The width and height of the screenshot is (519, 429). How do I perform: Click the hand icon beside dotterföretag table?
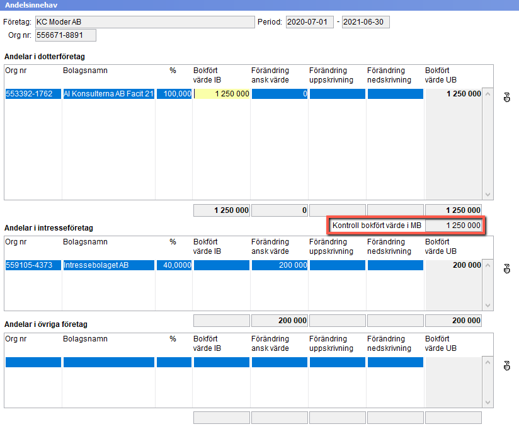(x=507, y=98)
